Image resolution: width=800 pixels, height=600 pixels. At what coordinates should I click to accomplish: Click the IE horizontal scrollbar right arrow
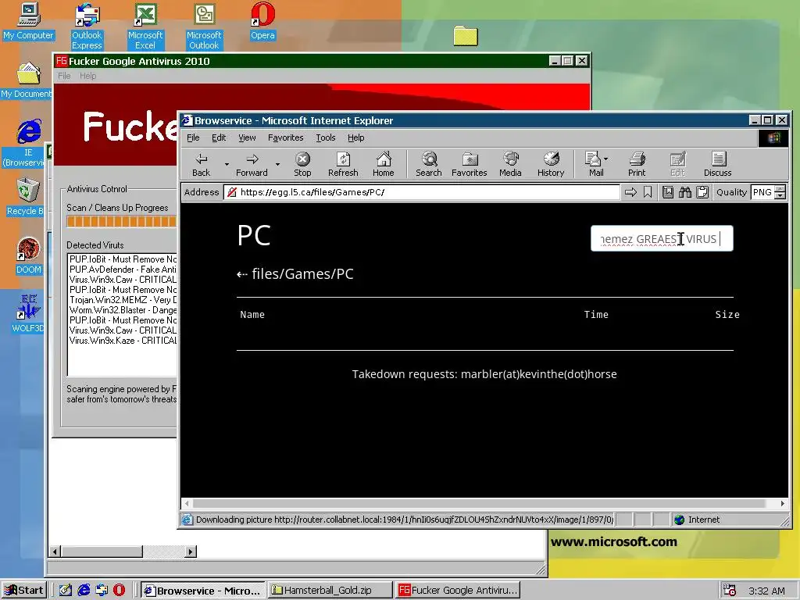(x=782, y=504)
